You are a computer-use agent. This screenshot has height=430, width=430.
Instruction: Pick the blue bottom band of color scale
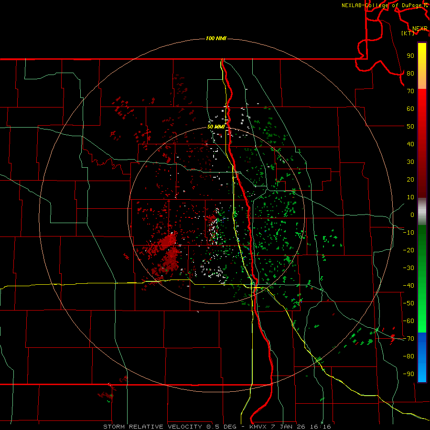click(x=422, y=357)
